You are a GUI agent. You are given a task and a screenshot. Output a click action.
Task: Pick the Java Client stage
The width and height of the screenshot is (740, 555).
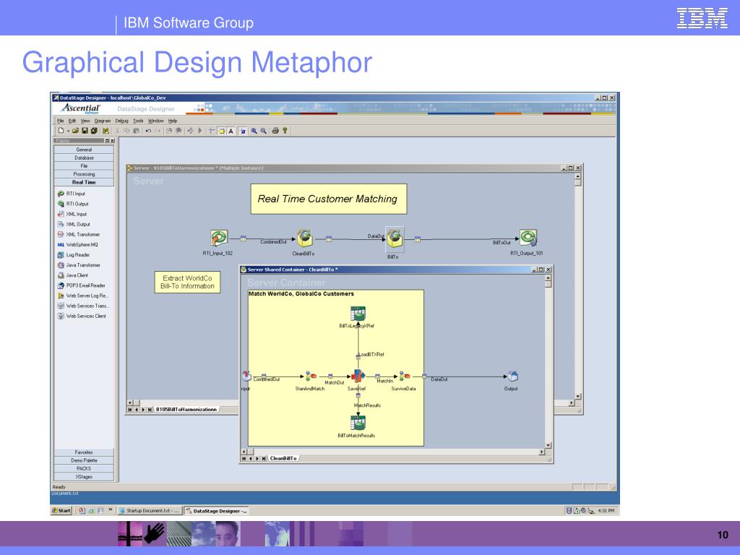click(x=73, y=275)
